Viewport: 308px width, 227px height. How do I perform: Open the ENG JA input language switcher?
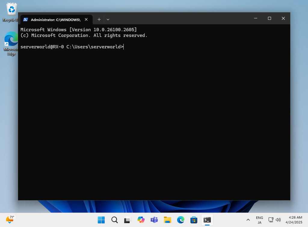(x=259, y=220)
